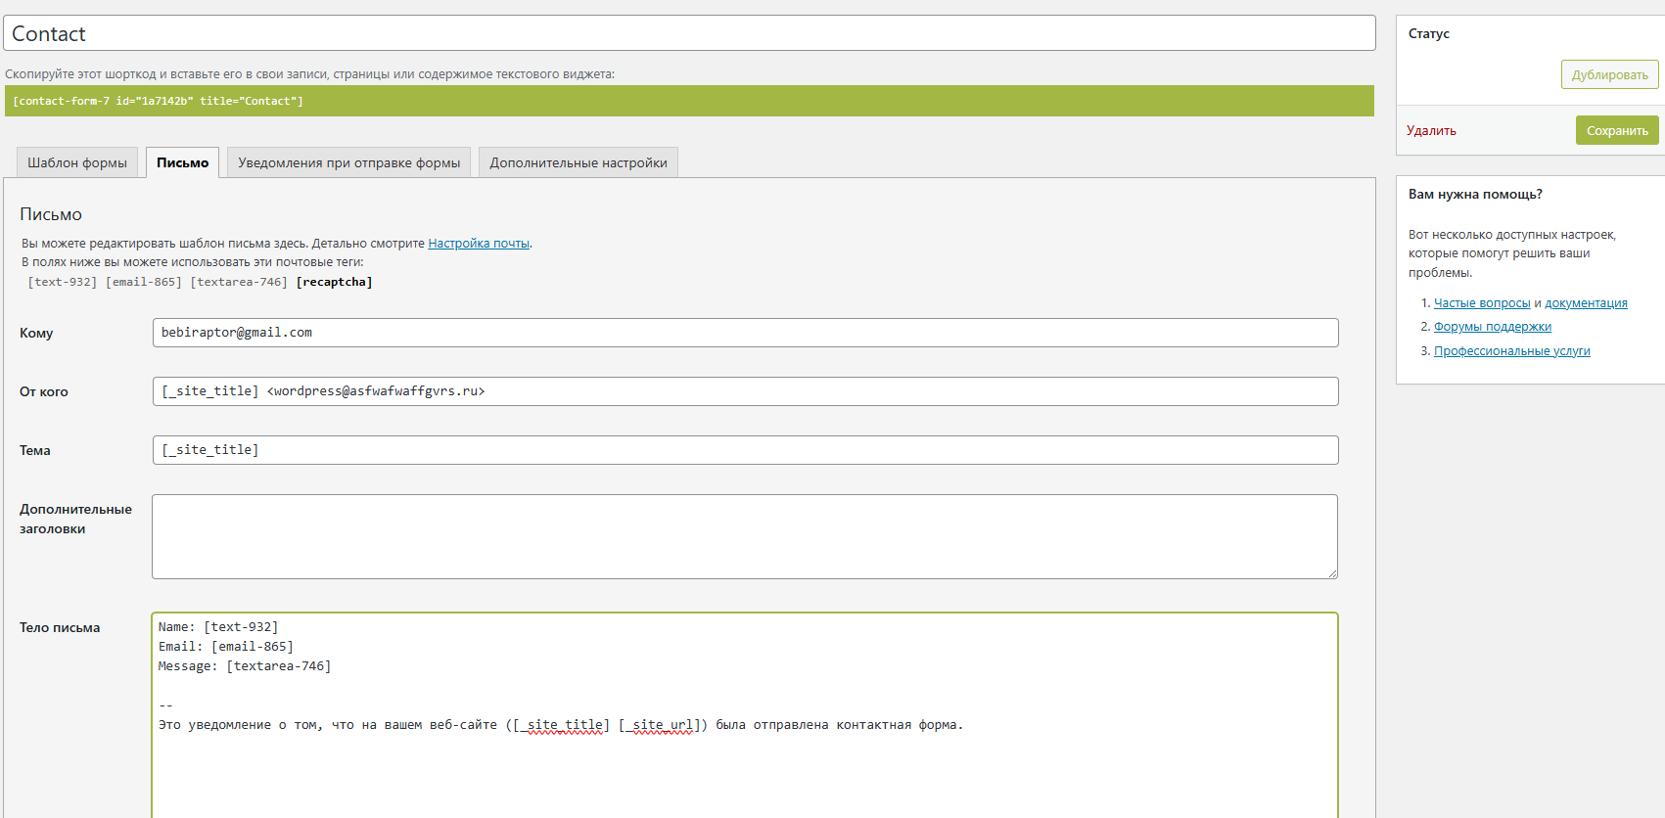
Task: Select the green contact-form-7 shortcode field
Action: [x=689, y=101]
